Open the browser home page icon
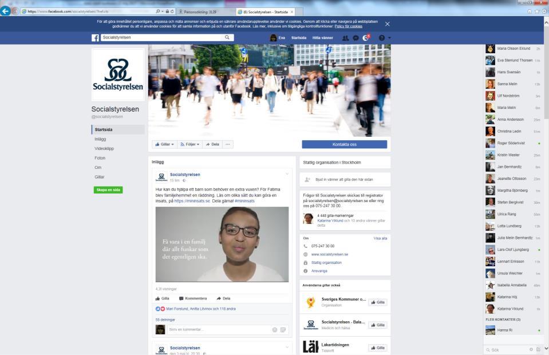 (x=530, y=11)
